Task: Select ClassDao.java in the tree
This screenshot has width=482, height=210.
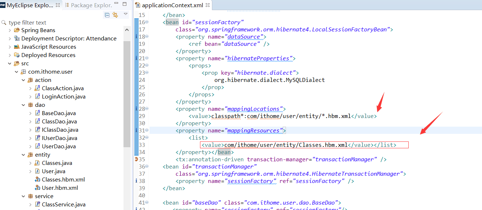Action: click(x=59, y=122)
